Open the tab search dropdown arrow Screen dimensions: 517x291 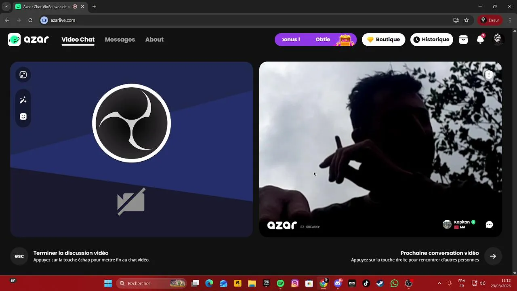coord(6,6)
